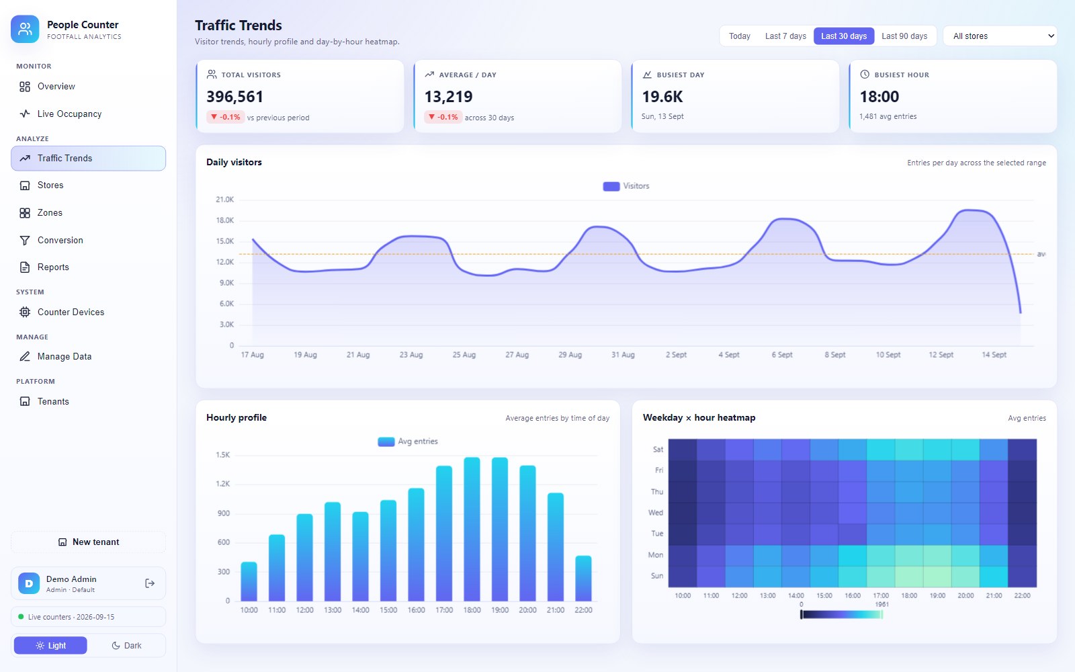Click the Total Visitors value 396,561
The height and width of the screenshot is (672, 1075).
click(x=234, y=97)
